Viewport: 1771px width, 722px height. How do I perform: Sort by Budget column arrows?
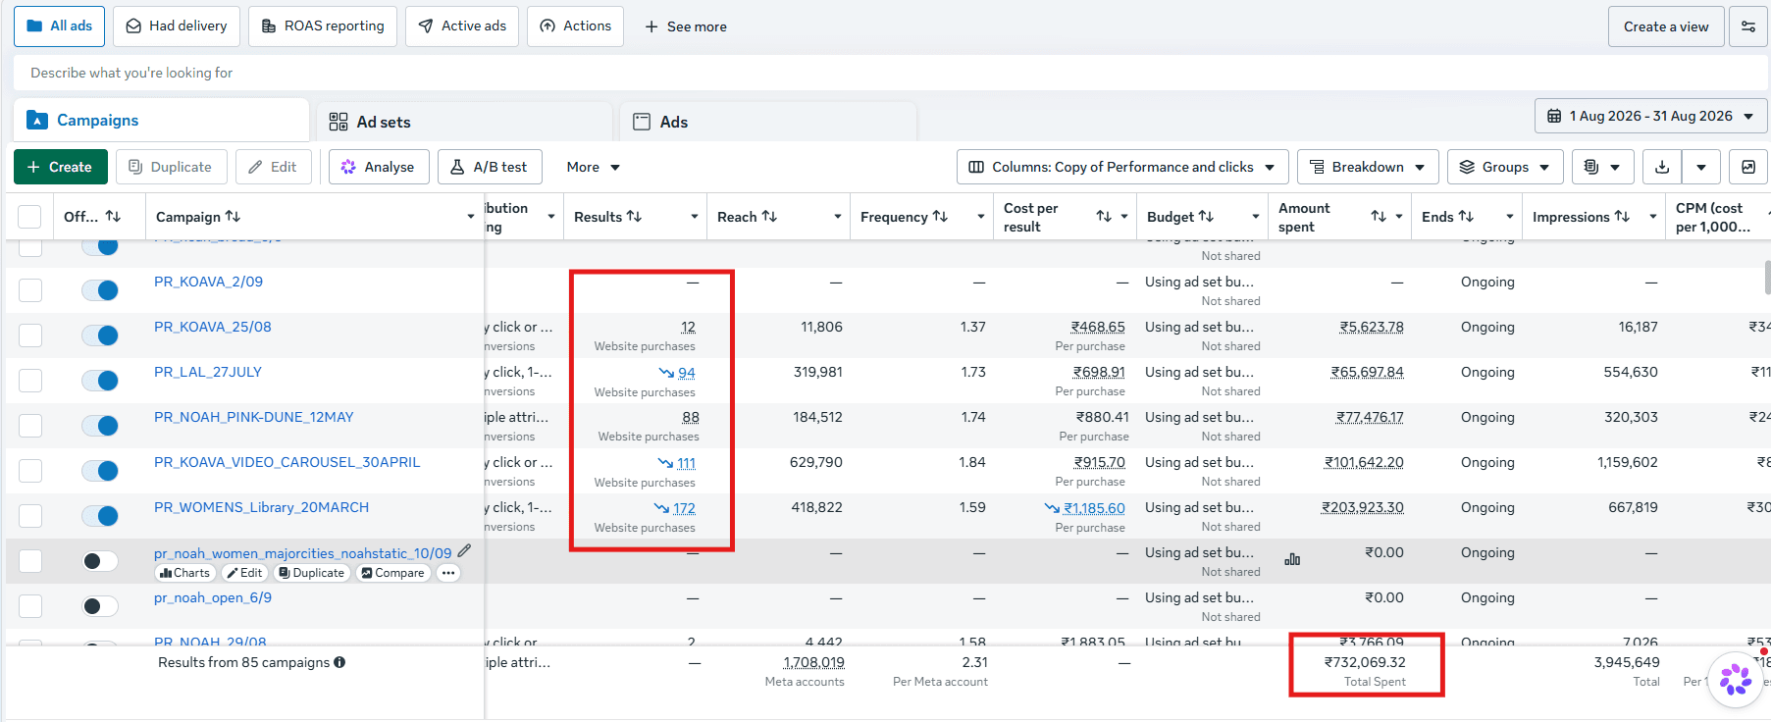(x=1206, y=217)
